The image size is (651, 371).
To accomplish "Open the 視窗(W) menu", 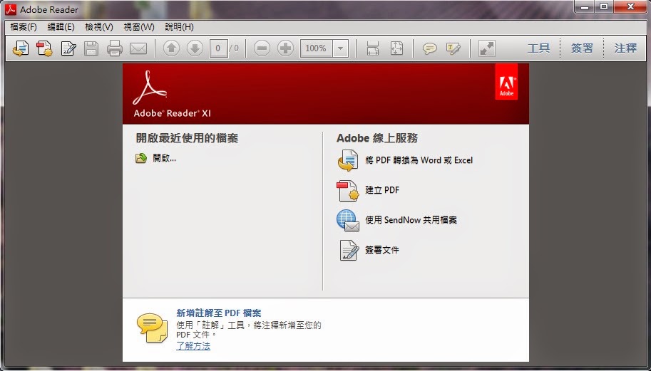I will [139, 27].
